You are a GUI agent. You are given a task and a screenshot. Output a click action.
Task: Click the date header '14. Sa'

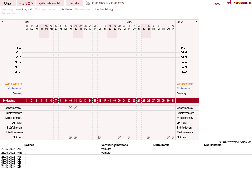42,27
